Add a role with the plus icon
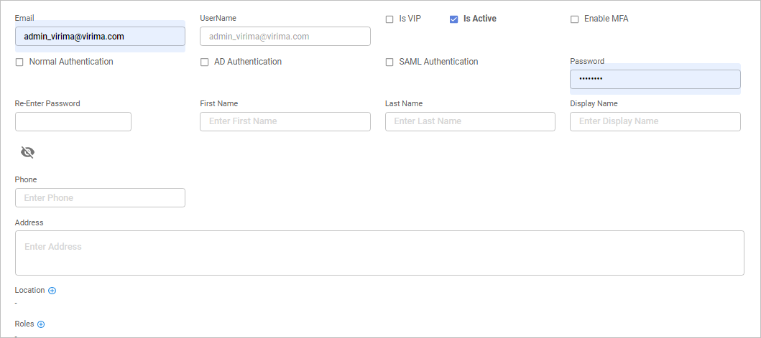Screen dimensions: 761x338 click(41, 324)
